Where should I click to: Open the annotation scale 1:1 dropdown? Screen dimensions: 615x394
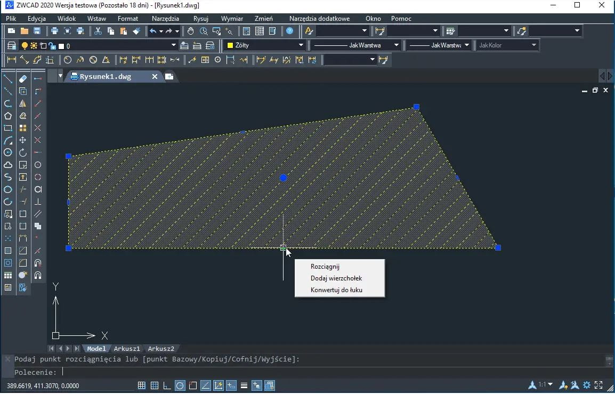click(551, 384)
